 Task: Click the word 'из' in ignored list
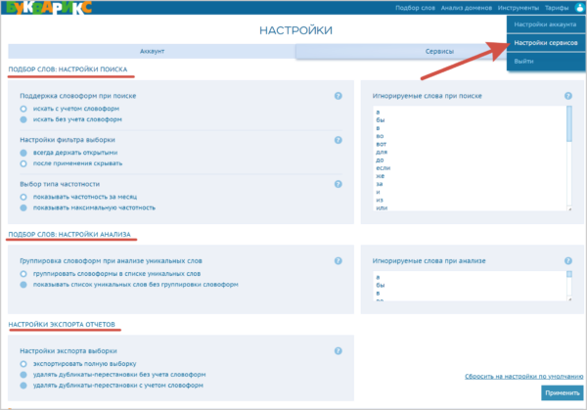380,200
